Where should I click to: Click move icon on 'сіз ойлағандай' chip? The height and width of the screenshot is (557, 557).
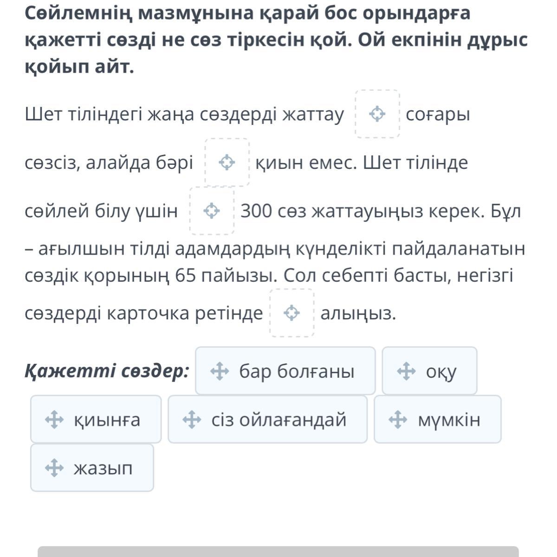point(192,420)
